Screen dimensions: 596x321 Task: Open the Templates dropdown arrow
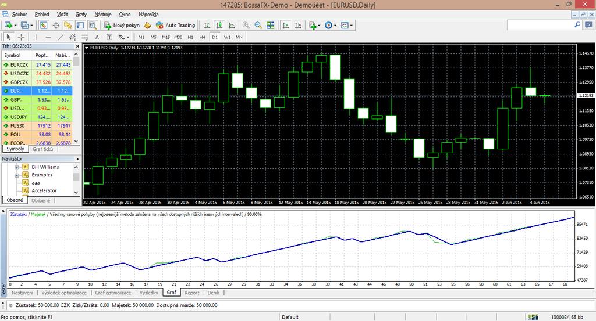352,26
